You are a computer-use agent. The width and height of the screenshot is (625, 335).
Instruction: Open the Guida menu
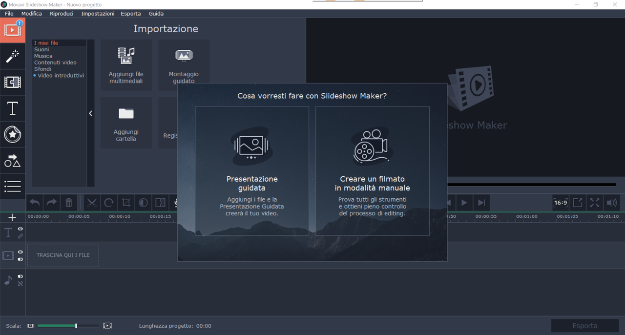156,14
